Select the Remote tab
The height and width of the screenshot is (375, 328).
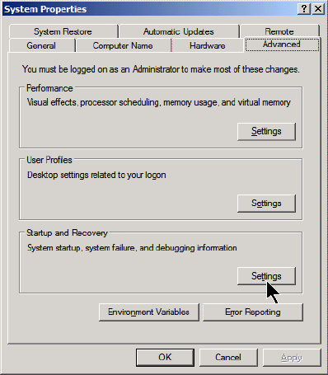coord(279,31)
